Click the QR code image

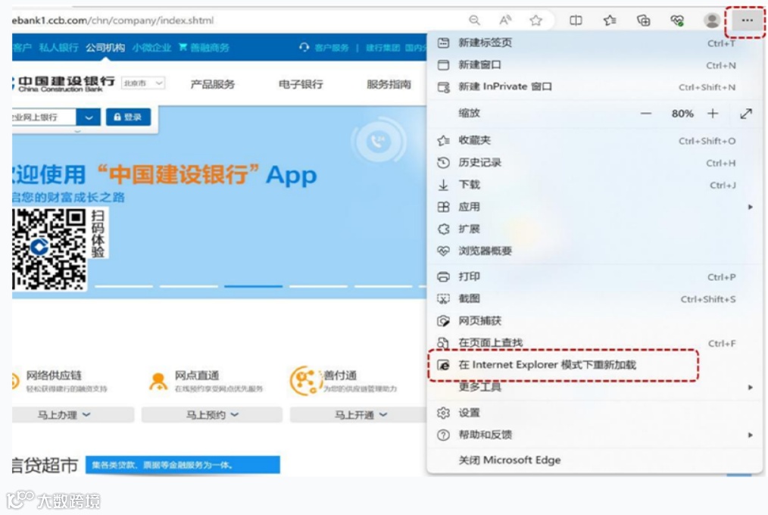tap(49, 248)
